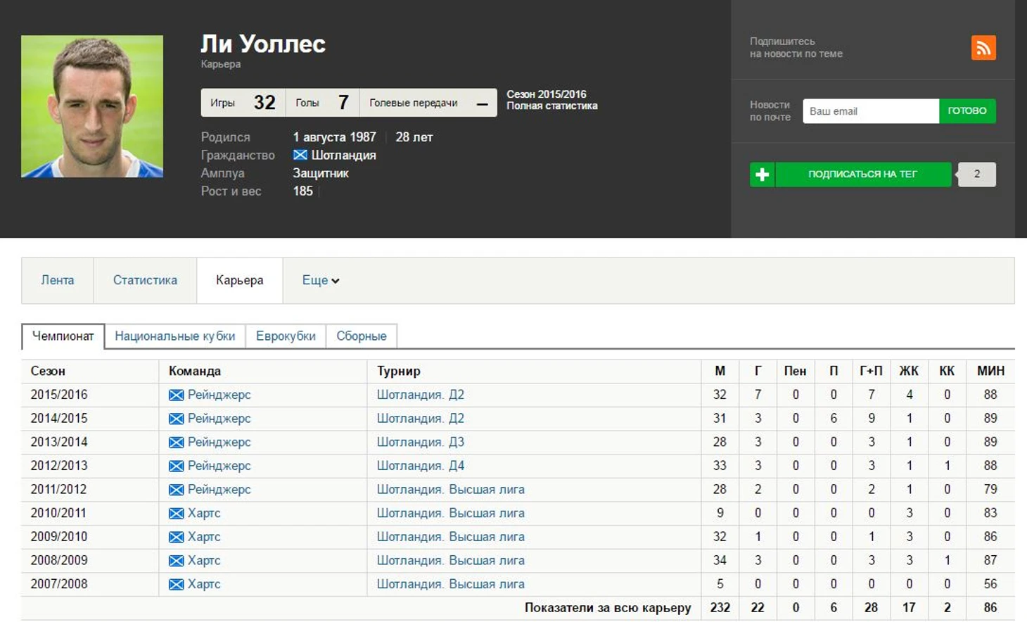The image size is (1027, 622).
Task: Click the ПОДПИСАТЬСЯ НА ТЕГ button
Action: pyautogui.click(x=862, y=174)
